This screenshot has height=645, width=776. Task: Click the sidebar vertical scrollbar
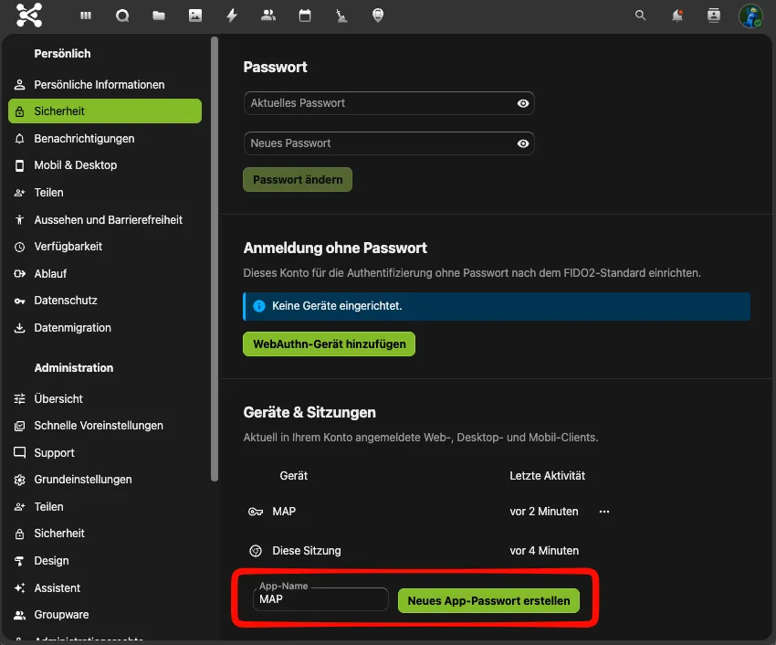(215, 259)
